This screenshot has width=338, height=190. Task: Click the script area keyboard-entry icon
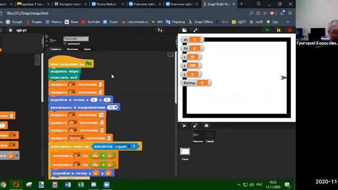tap(170, 54)
